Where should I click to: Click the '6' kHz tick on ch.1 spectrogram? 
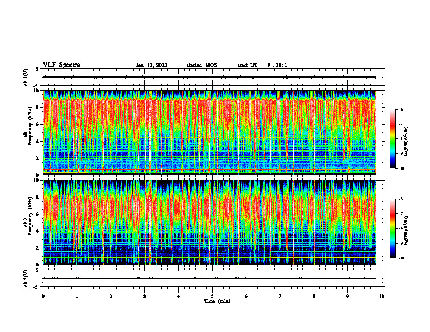(38, 124)
